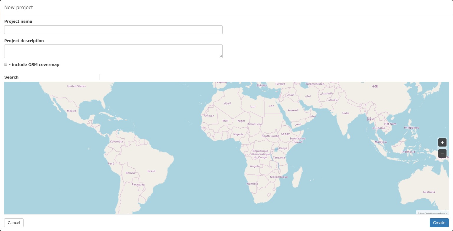The image size is (453, 231).
Task: Click the United States label on map
Action: (x=76, y=86)
